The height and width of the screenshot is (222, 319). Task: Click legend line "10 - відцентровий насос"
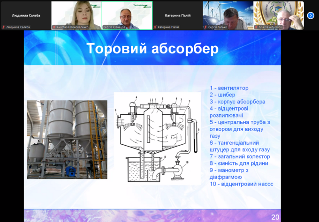click(241, 184)
